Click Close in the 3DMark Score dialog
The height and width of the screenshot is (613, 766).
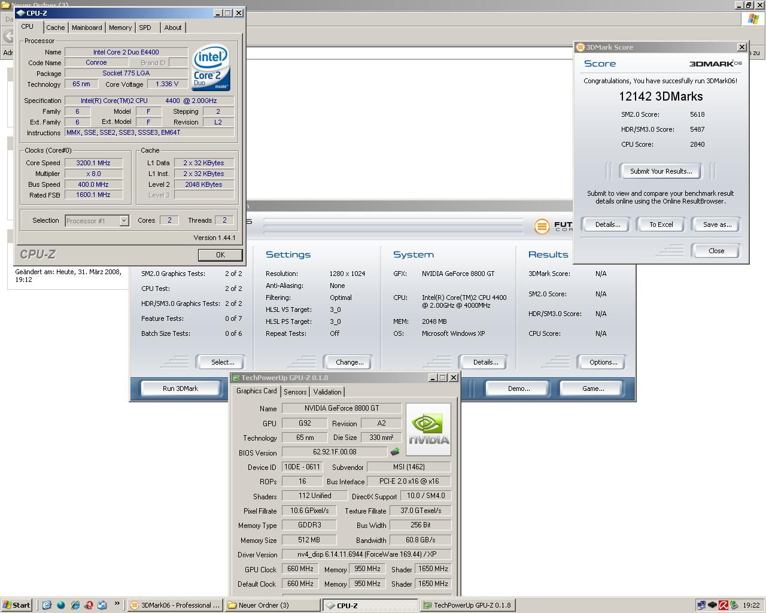pyautogui.click(x=716, y=251)
